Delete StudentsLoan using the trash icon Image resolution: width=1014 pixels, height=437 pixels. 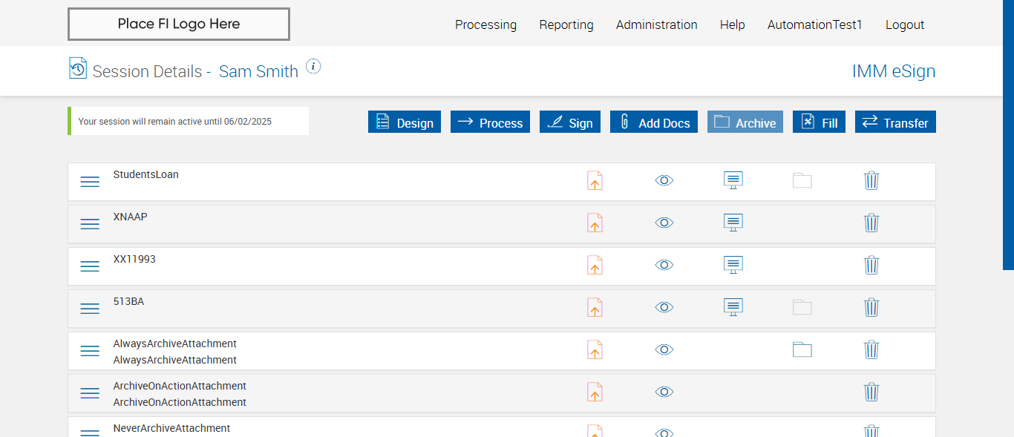[x=871, y=180]
